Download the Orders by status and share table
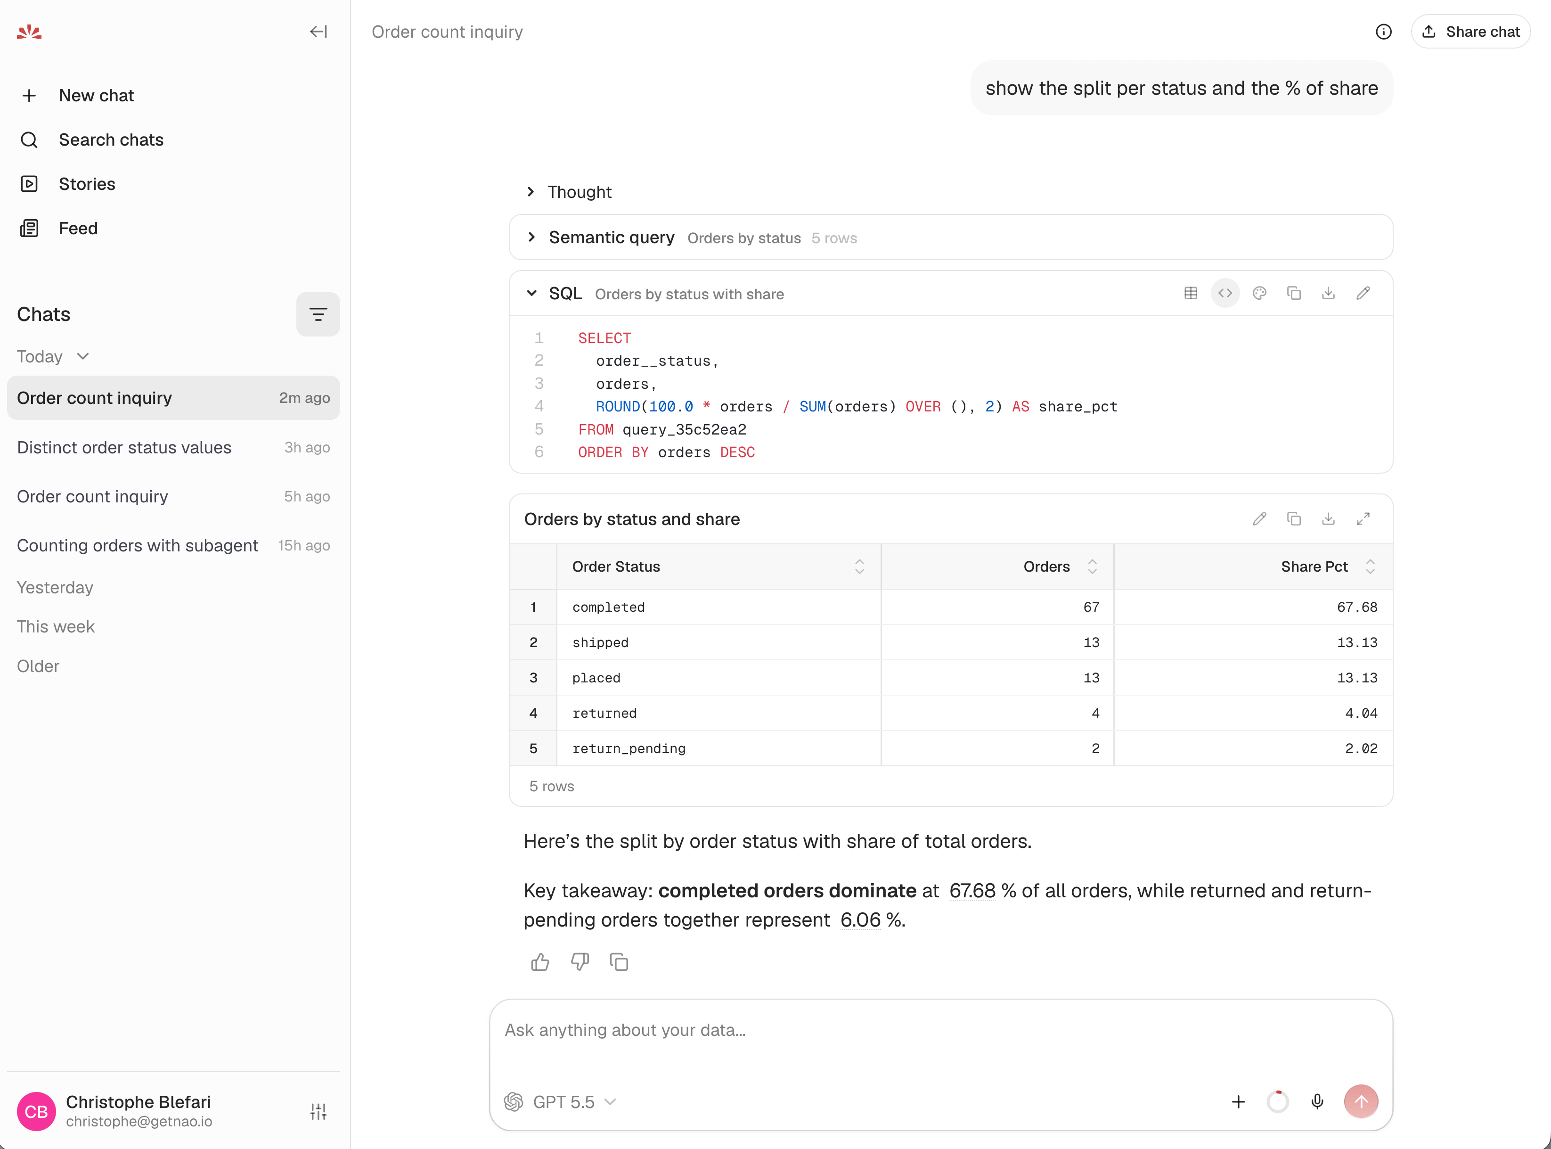The image size is (1551, 1149). click(1329, 519)
